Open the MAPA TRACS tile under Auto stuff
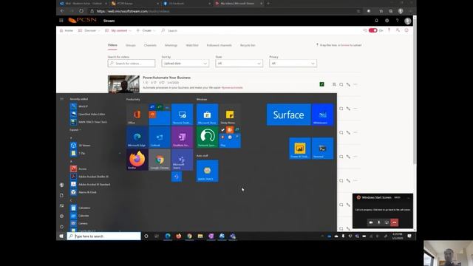 [x=207, y=171]
